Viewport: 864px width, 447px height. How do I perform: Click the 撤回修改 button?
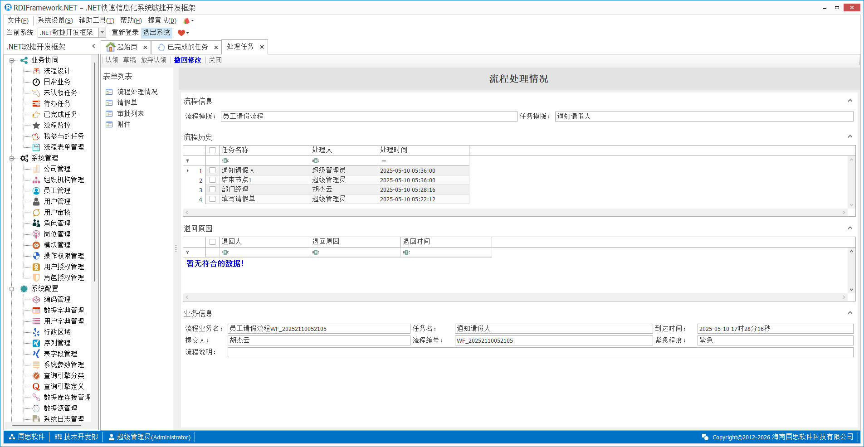tap(187, 60)
